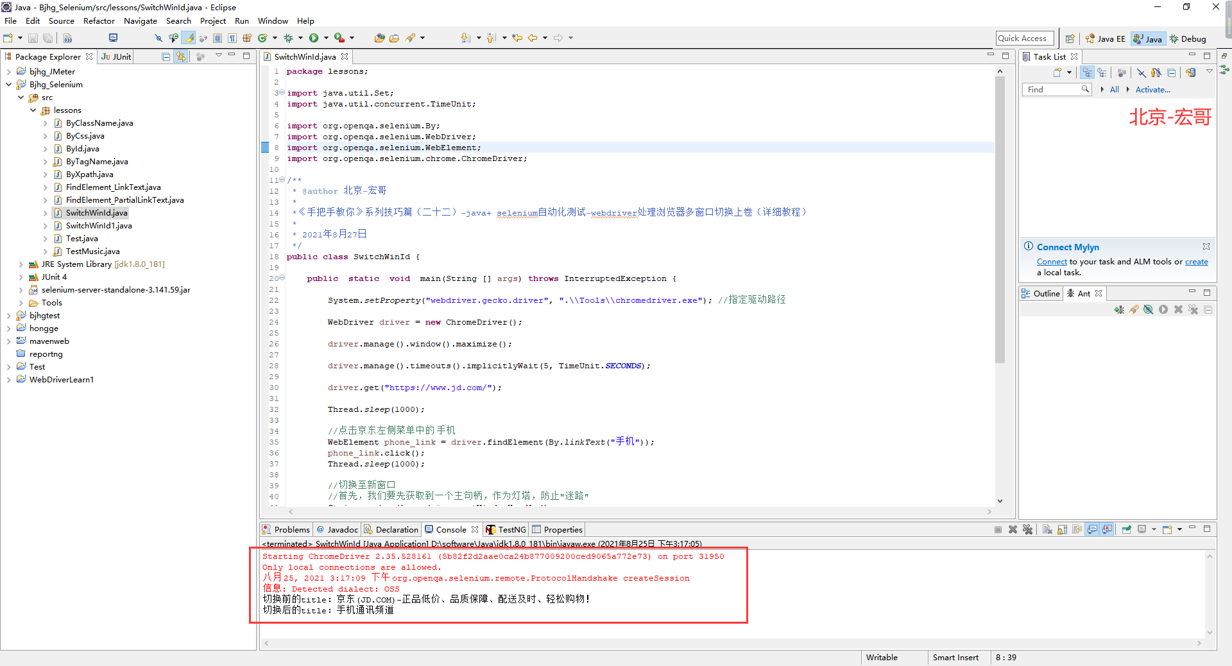Click New Task icon in Task List

point(1057,73)
